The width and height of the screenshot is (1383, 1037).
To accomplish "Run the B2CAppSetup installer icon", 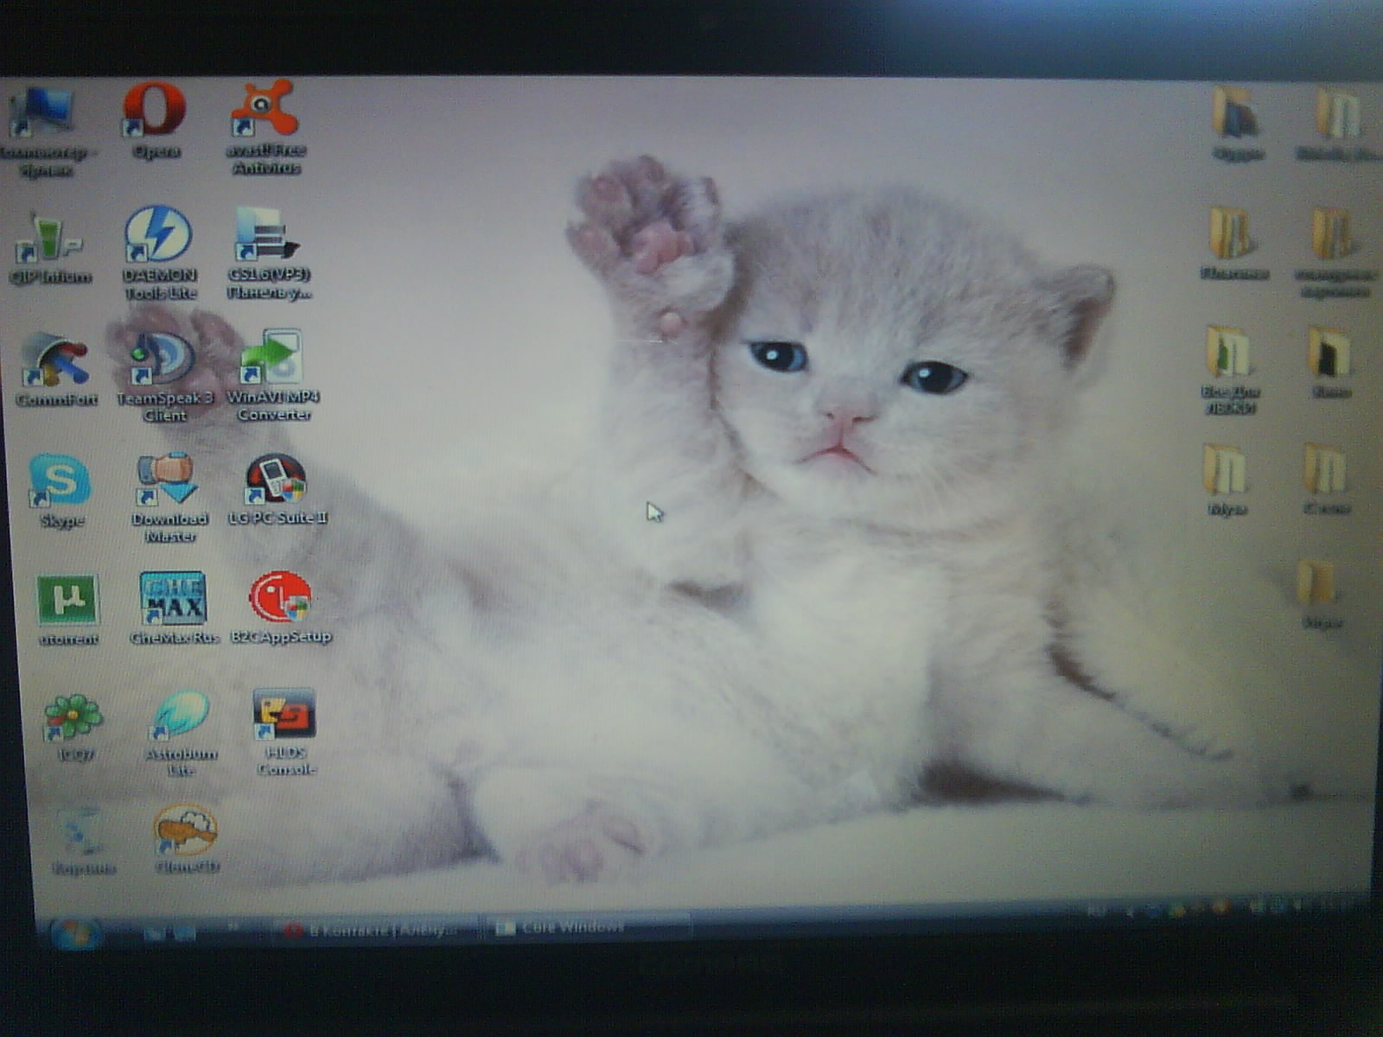I will click(280, 598).
